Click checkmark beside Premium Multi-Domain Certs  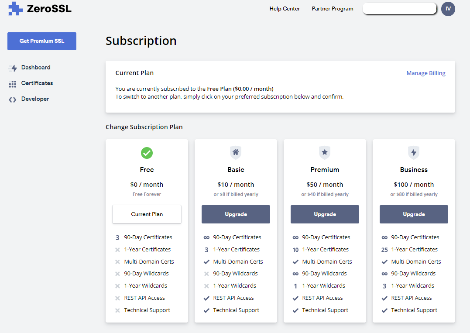pyautogui.click(x=295, y=262)
